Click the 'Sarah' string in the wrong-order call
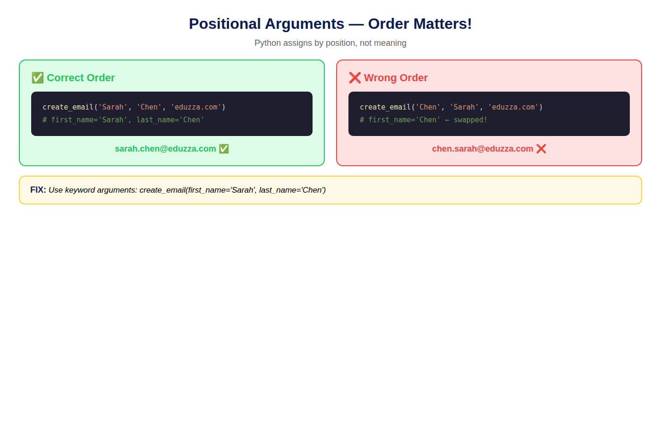Screen dimensions: 661x425 (x=464, y=107)
